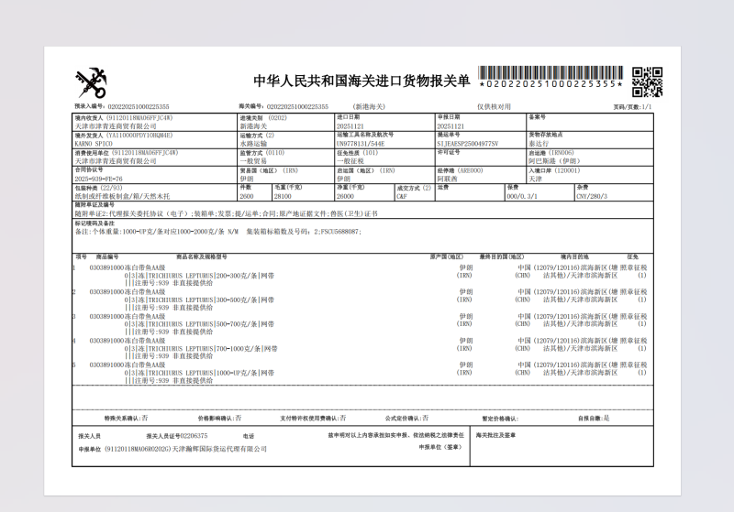
Task: Click the customs emblem logo at top left
Action: tap(91, 82)
